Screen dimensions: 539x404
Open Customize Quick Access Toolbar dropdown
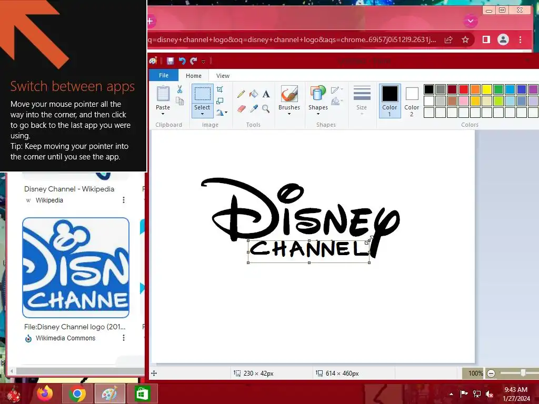(x=204, y=62)
